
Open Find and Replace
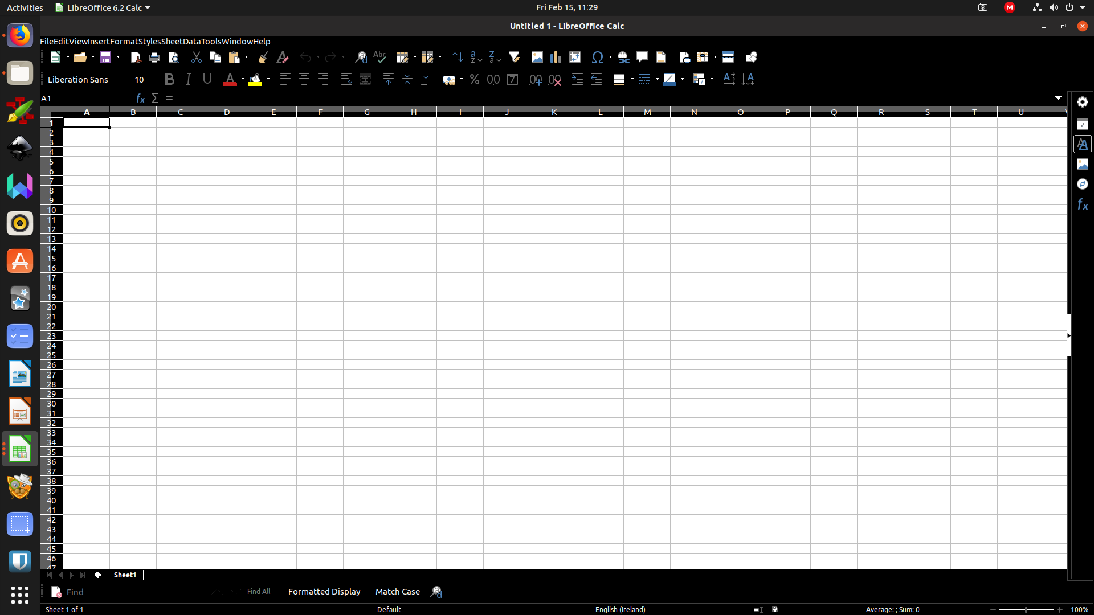coord(361,57)
